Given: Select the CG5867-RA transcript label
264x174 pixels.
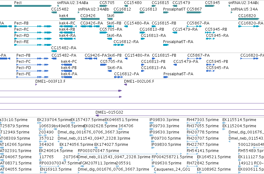Looking at the screenshot, I should (198, 23).
